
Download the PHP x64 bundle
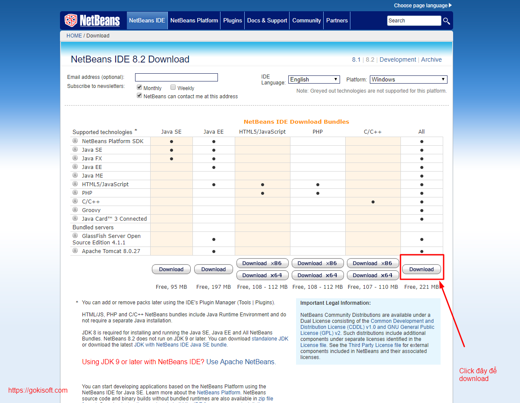(318, 275)
